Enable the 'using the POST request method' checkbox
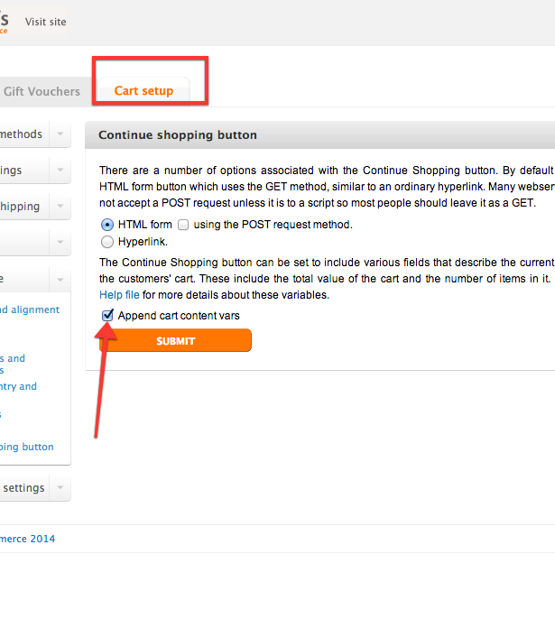The height and width of the screenshot is (628, 555). pos(183,225)
